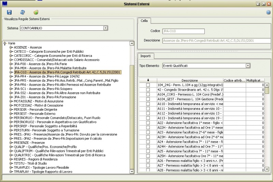
Task: Open the Tipo Elemento dropdown
Action: pos(248,65)
